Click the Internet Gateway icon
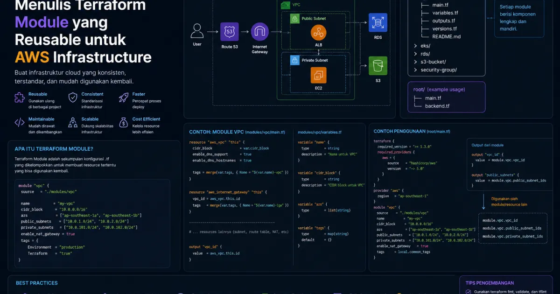 click(x=260, y=32)
